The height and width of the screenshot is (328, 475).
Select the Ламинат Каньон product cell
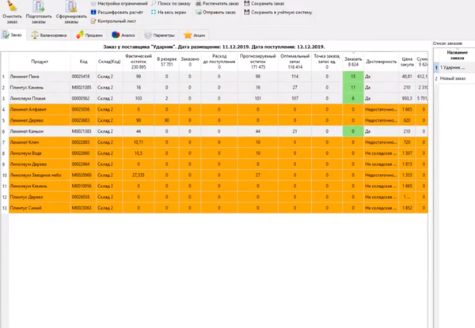[x=40, y=131]
